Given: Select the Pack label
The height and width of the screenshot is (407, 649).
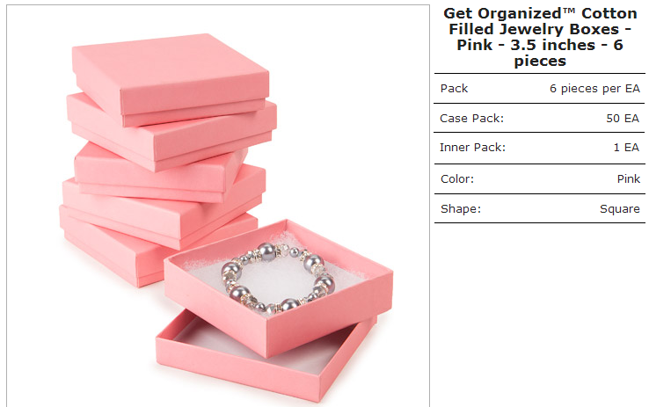Looking at the screenshot, I should [x=454, y=89].
